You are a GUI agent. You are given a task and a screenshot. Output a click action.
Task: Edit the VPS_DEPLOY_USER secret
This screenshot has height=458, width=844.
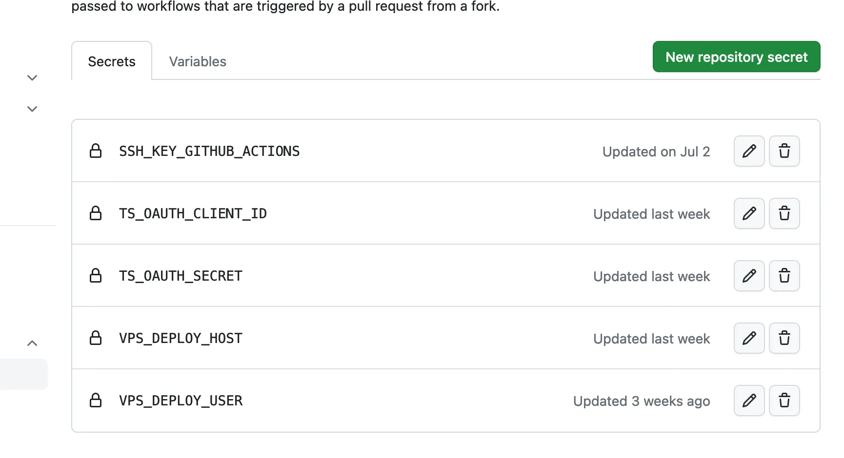pyautogui.click(x=749, y=401)
